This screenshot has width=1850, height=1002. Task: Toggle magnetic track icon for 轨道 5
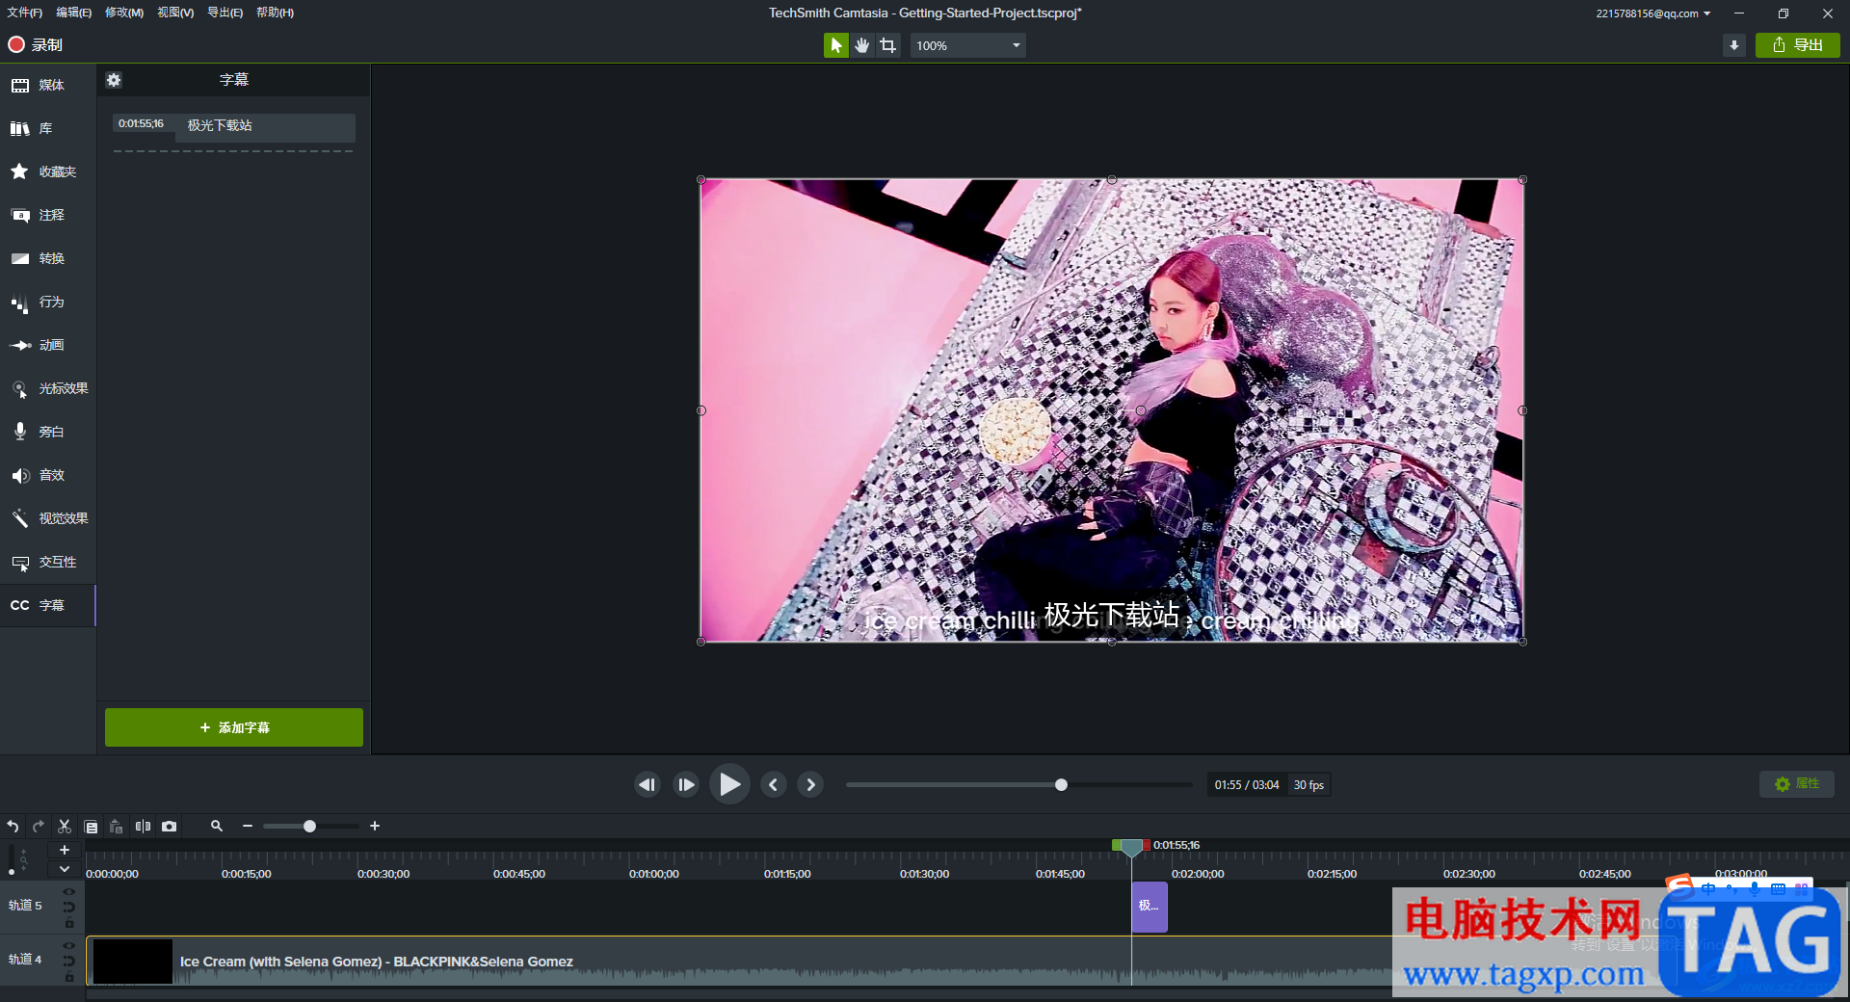tap(68, 908)
